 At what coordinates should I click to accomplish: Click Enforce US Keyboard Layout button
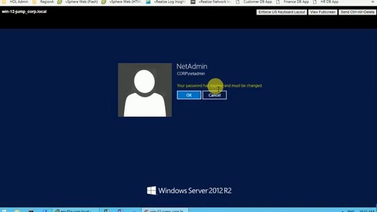click(x=282, y=12)
